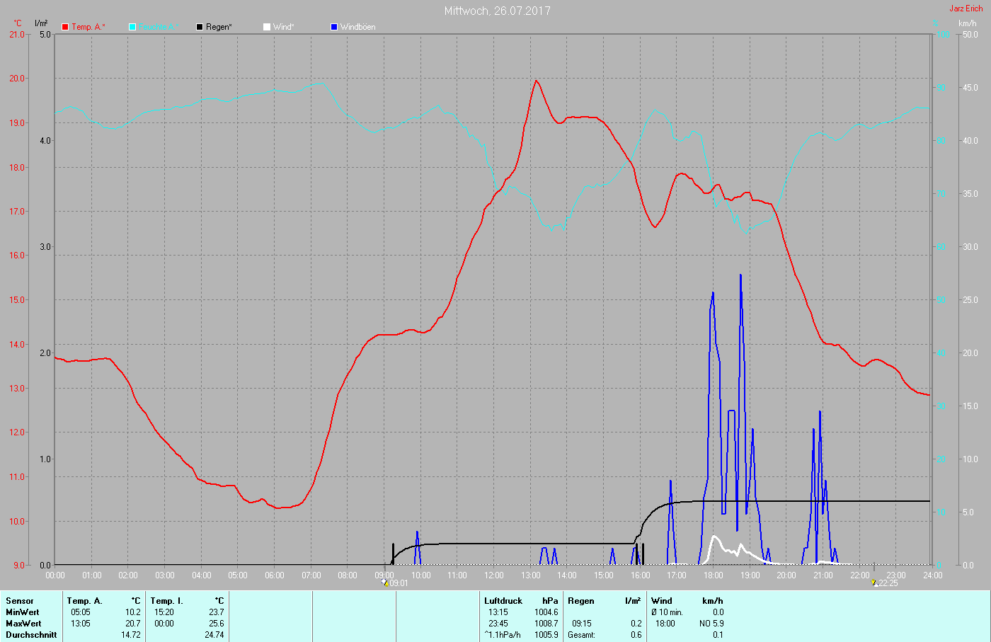
Task: Click the '12:00' time axis label
Action: [494, 575]
